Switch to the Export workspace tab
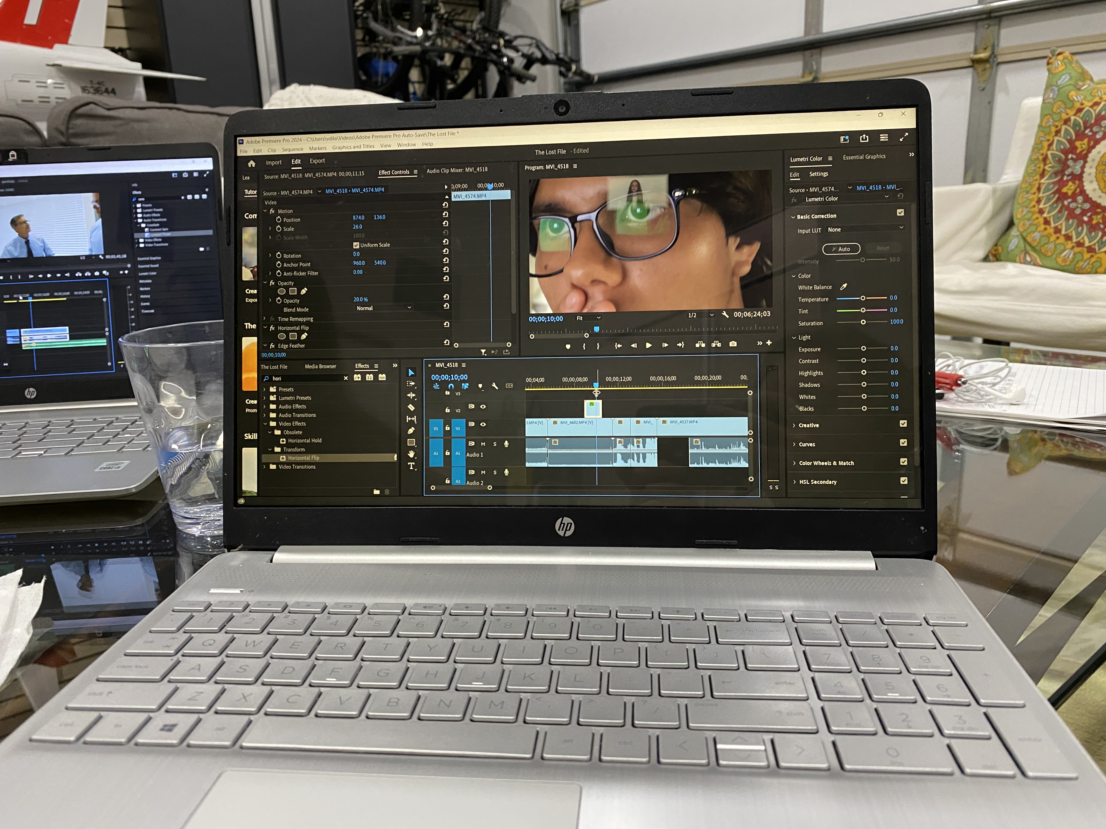The image size is (1106, 829). [317, 161]
